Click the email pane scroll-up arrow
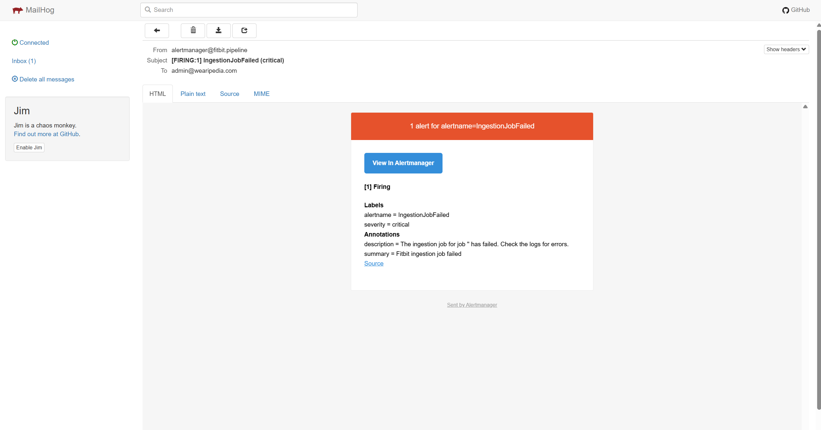Screen dimensions: 821x430 point(805,107)
